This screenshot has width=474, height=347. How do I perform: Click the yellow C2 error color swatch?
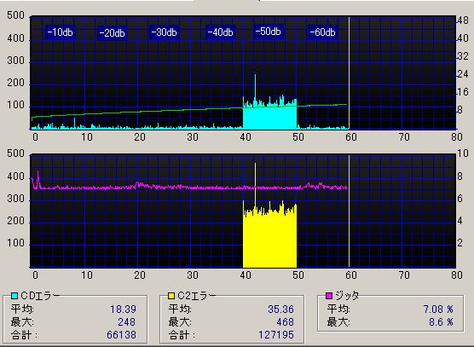coord(171,296)
